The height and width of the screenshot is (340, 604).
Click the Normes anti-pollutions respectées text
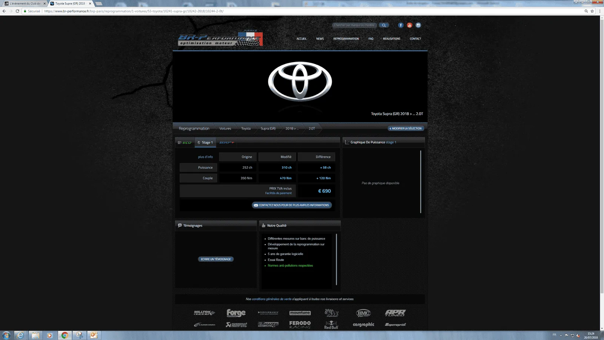point(290,266)
